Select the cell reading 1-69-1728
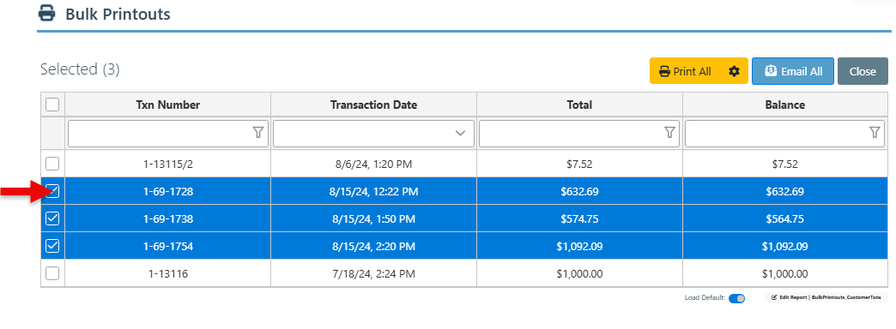896x329 pixels. tap(168, 192)
